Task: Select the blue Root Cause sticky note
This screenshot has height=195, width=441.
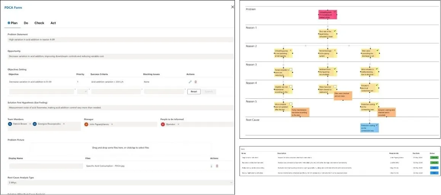Action: [x=369, y=128]
